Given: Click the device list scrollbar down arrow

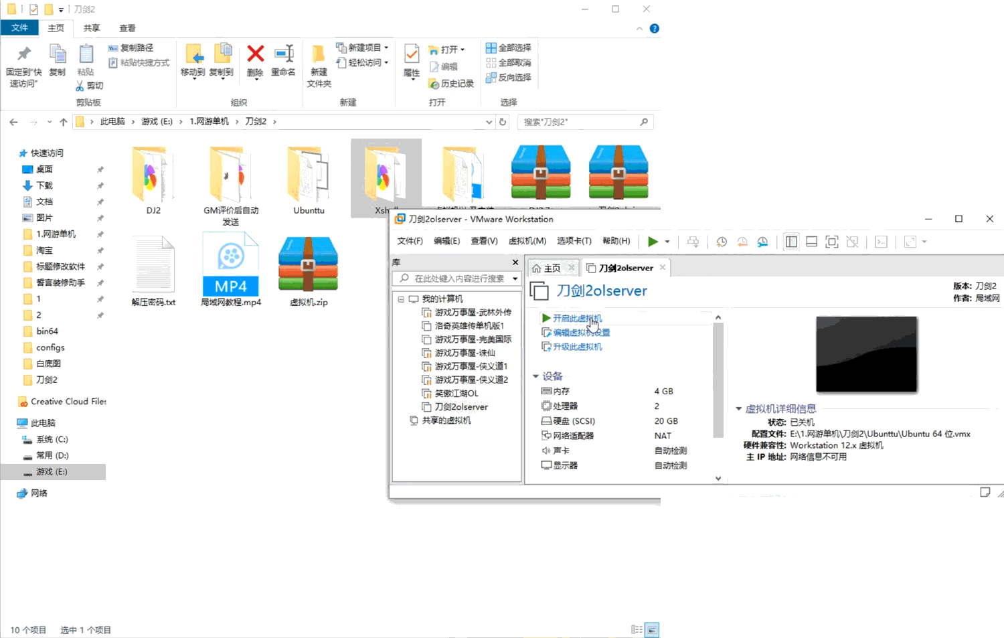Looking at the screenshot, I should [x=718, y=479].
